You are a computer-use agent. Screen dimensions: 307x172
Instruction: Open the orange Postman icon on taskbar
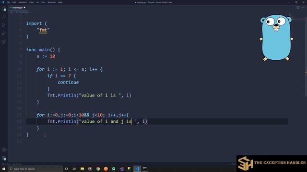coord(106,169)
